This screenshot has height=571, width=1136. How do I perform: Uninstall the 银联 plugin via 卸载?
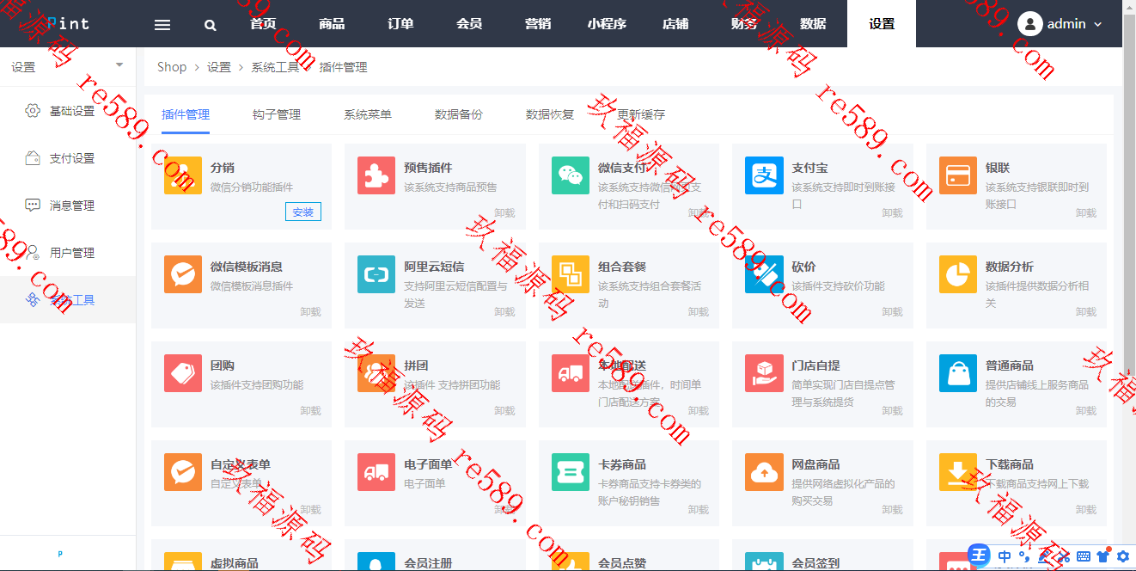tap(1086, 213)
